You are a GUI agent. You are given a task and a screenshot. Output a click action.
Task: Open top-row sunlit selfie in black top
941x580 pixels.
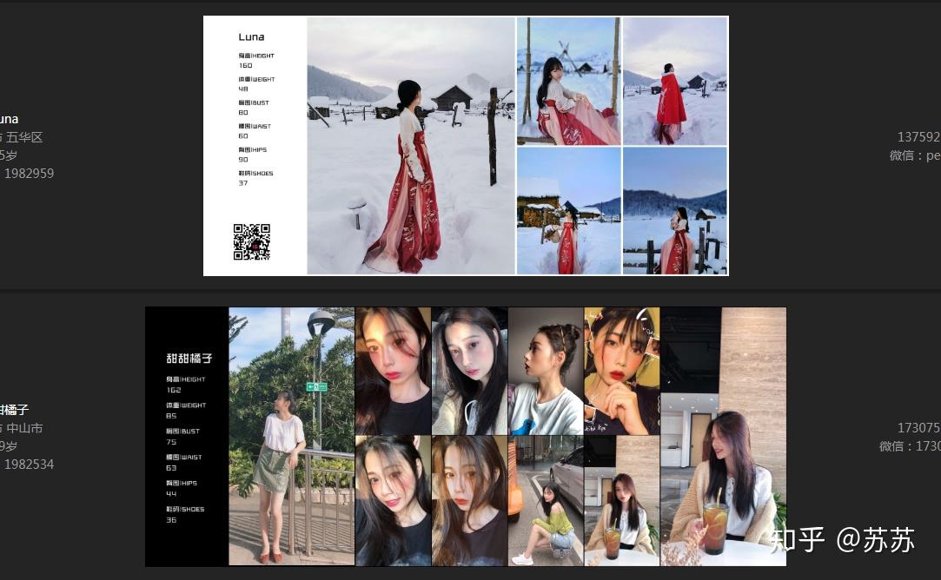pyautogui.click(x=393, y=371)
